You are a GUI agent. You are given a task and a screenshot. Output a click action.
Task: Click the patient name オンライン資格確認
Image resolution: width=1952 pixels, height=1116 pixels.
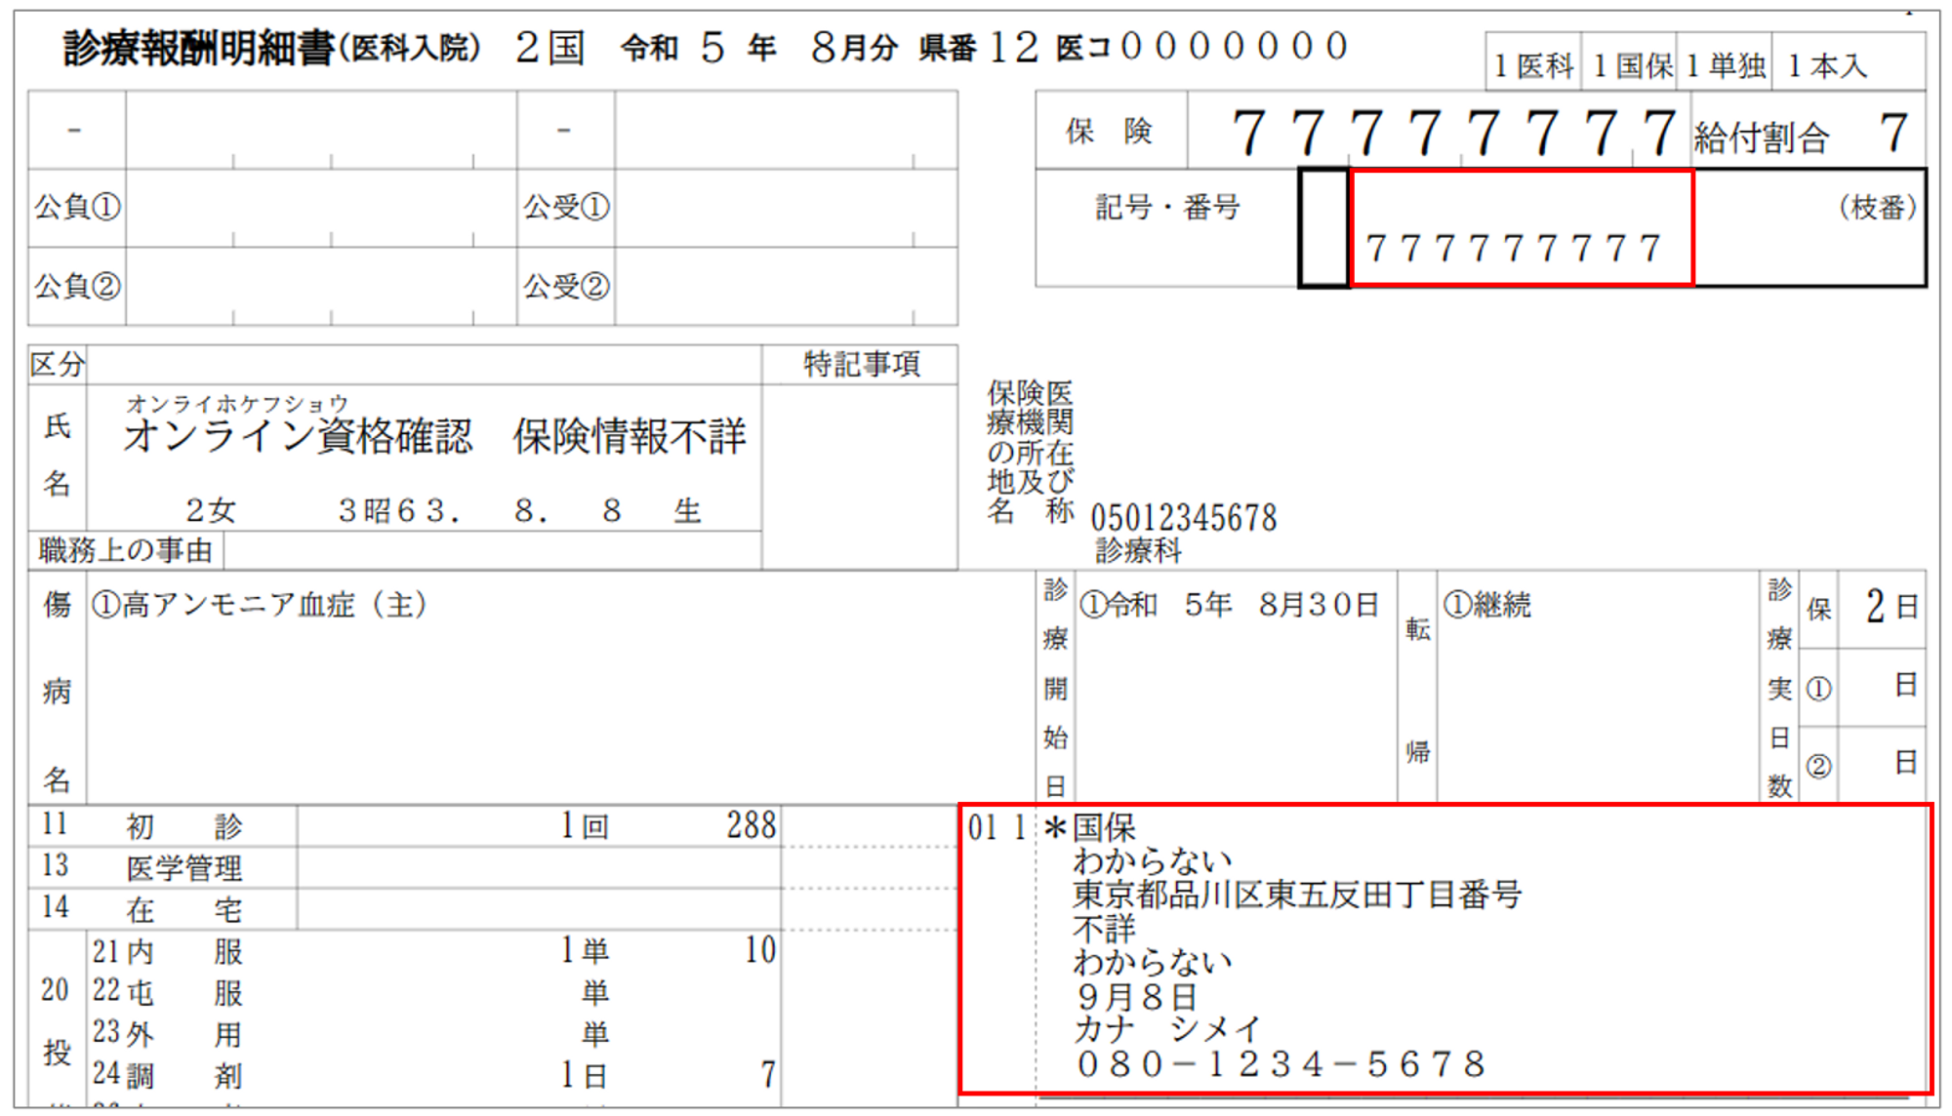[x=298, y=436]
